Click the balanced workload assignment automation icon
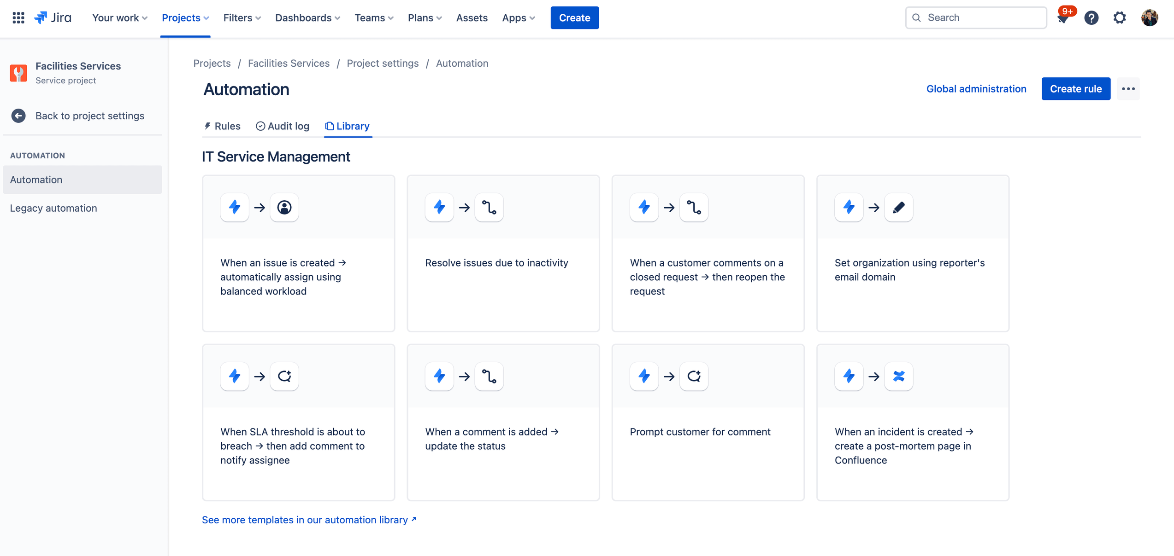 pyautogui.click(x=283, y=208)
